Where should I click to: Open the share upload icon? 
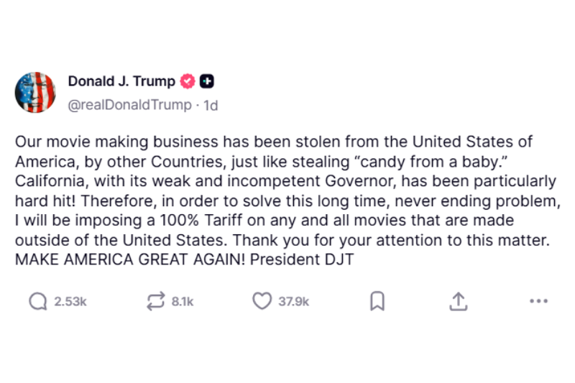tap(458, 303)
